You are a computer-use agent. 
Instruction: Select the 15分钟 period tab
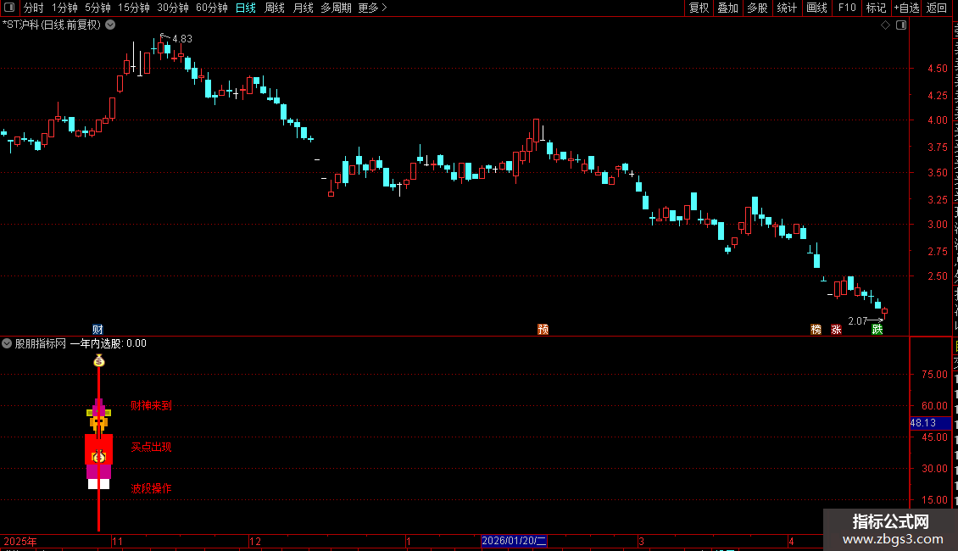pyautogui.click(x=134, y=8)
